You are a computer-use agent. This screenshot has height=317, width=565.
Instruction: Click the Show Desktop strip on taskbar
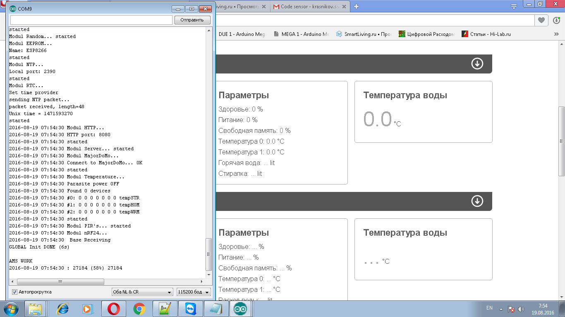click(562, 309)
